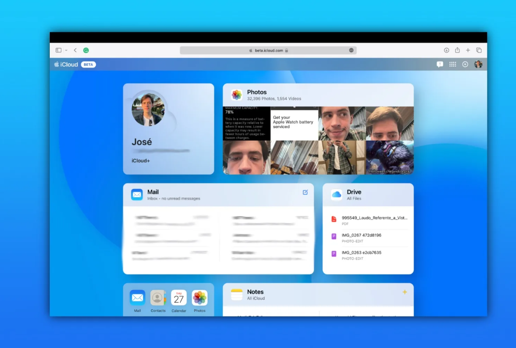
Task: Open the page options button in address bar
Action: pos(351,50)
